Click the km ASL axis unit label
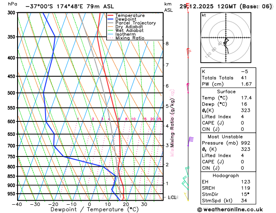The width and height of the screenshot is (276, 213). pyautogui.click(x=168, y=7)
